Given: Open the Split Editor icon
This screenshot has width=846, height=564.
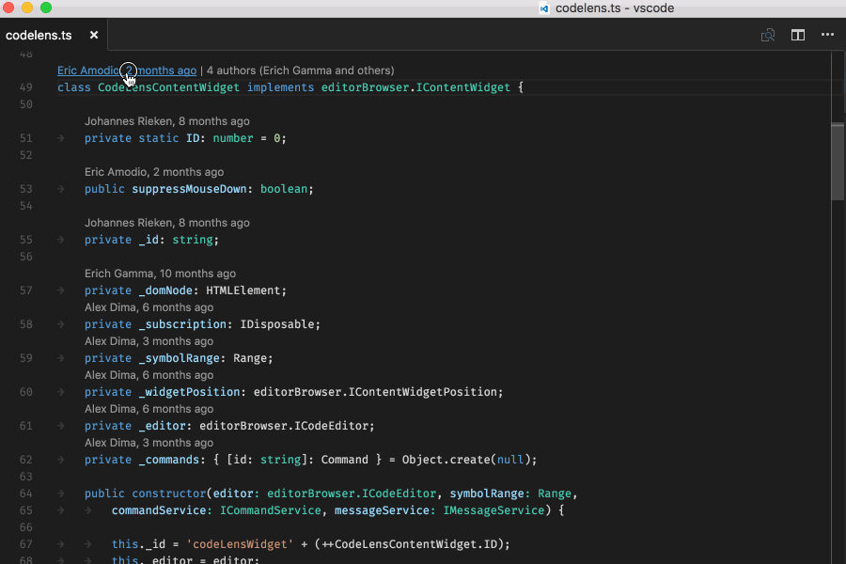Looking at the screenshot, I should pyautogui.click(x=797, y=34).
